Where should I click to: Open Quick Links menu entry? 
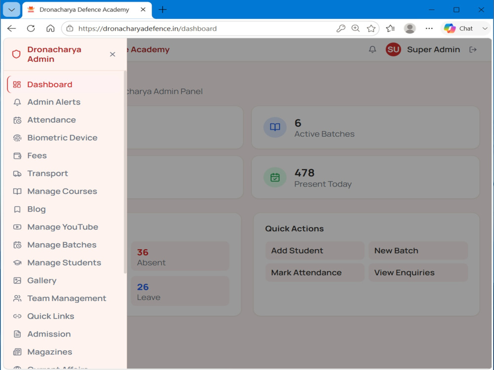(x=65, y=316)
